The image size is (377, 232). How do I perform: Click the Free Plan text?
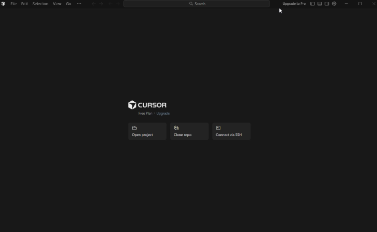point(145,113)
